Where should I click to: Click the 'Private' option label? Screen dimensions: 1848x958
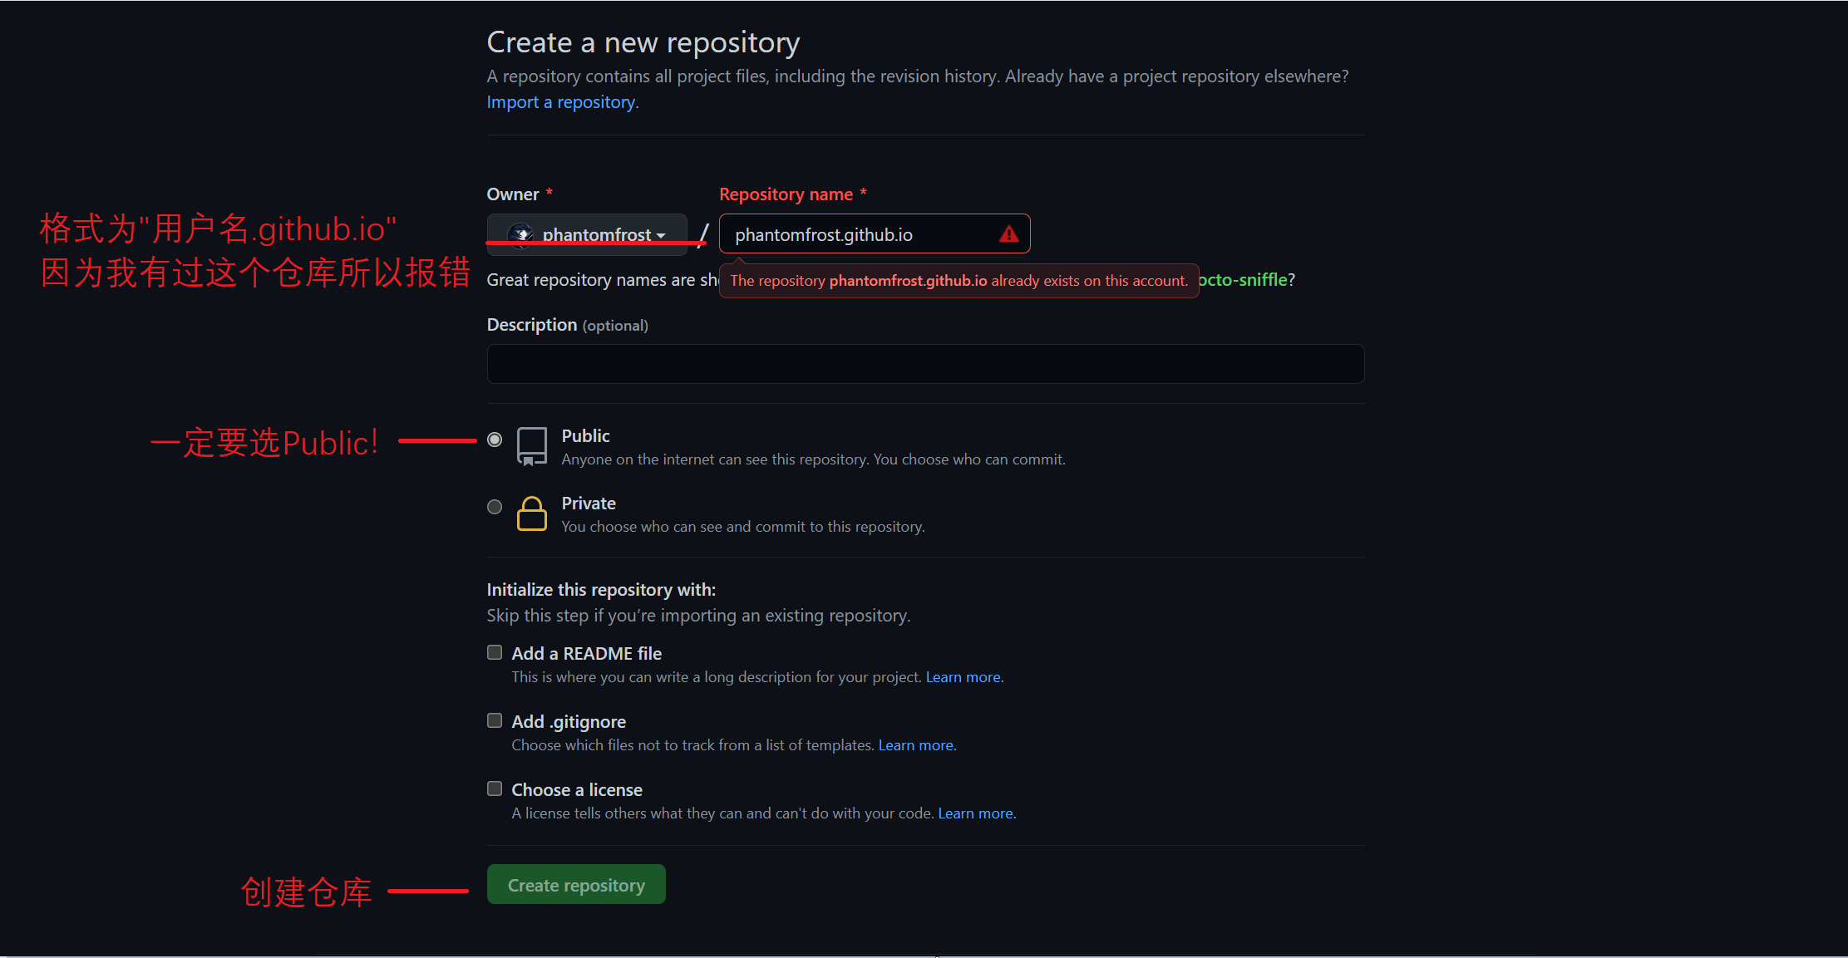click(589, 504)
